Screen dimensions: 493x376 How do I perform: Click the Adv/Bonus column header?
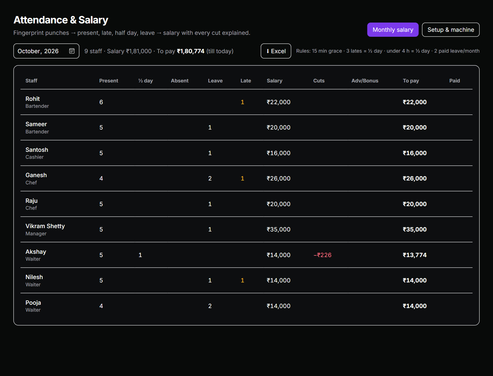[x=365, y=81]
